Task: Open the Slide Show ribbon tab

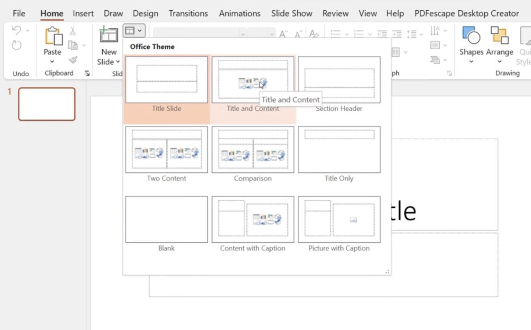Action: click(x=291, y=13)
